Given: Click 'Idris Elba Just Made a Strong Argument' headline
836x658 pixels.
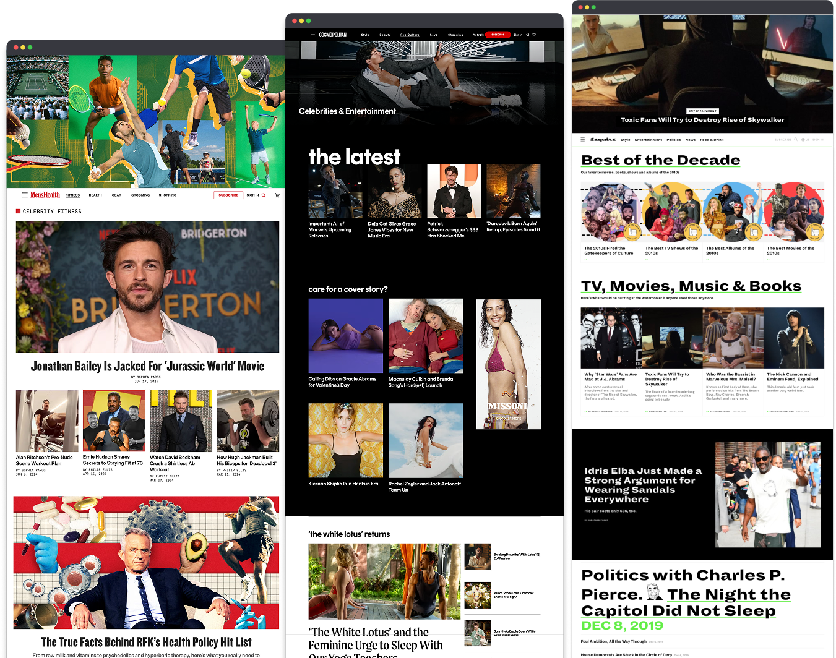Looking at the screenshot, I should (x=644, y=485).
